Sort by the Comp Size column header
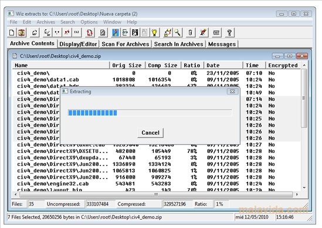 coord(163,65)
